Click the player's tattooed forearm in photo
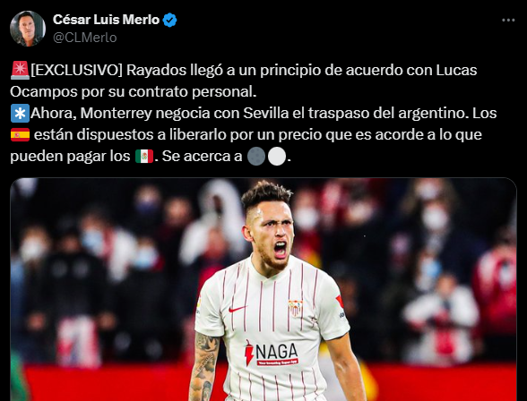Image resolution: width=527 pixels, height=401 pixels. (204, 368)
